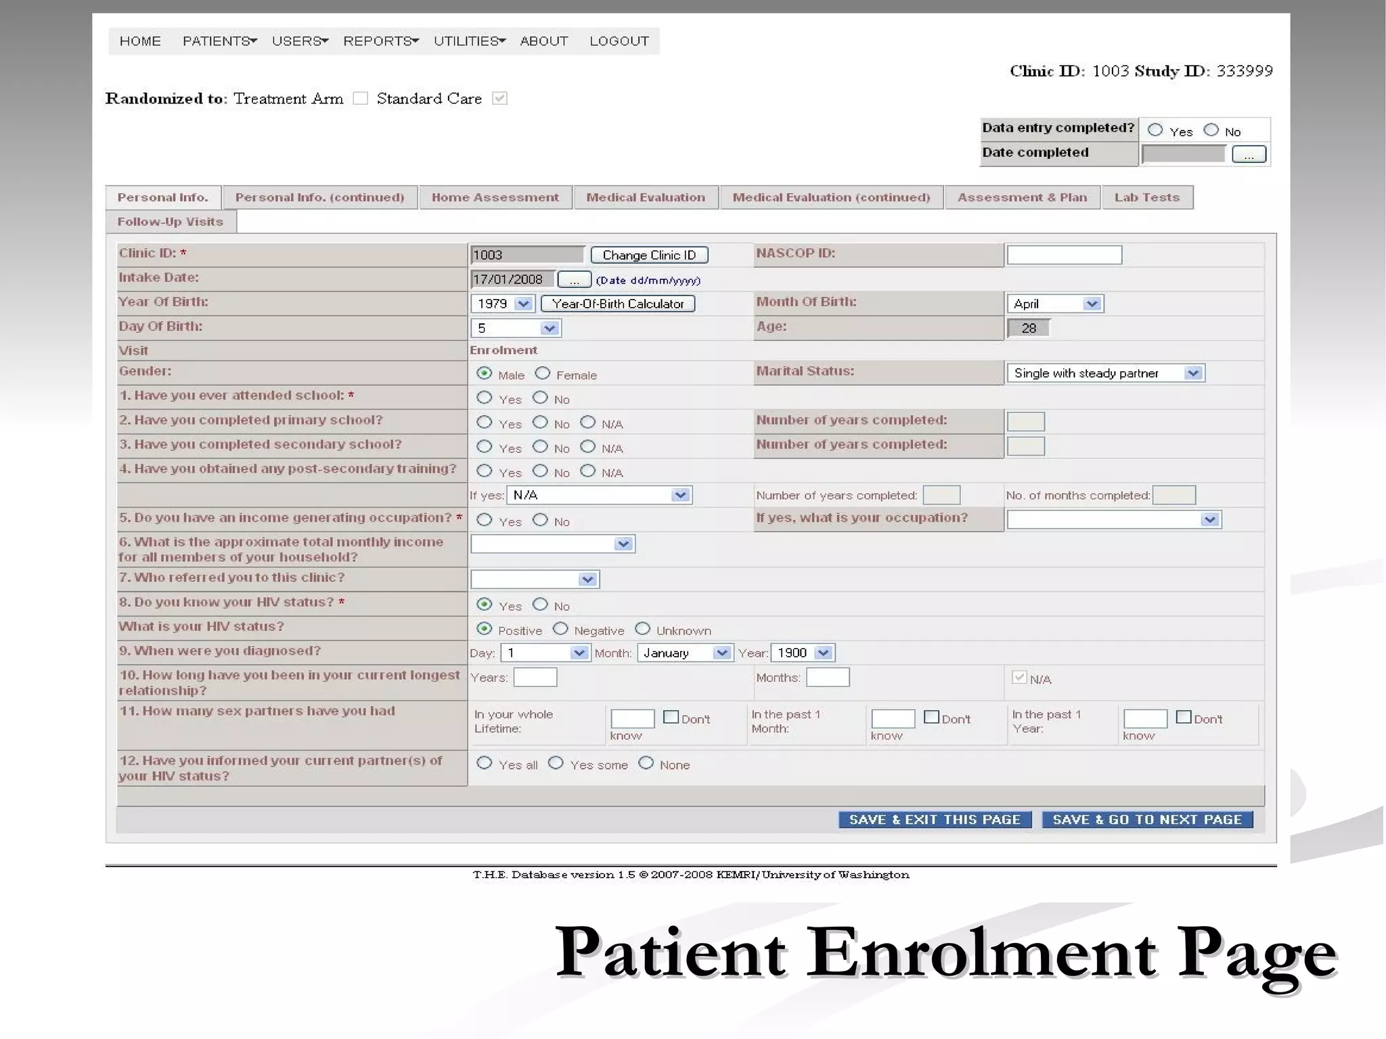Click SAVE & EXIT THIS PAGE
Screen dimensions: 1386x1039
pos(935,820)
